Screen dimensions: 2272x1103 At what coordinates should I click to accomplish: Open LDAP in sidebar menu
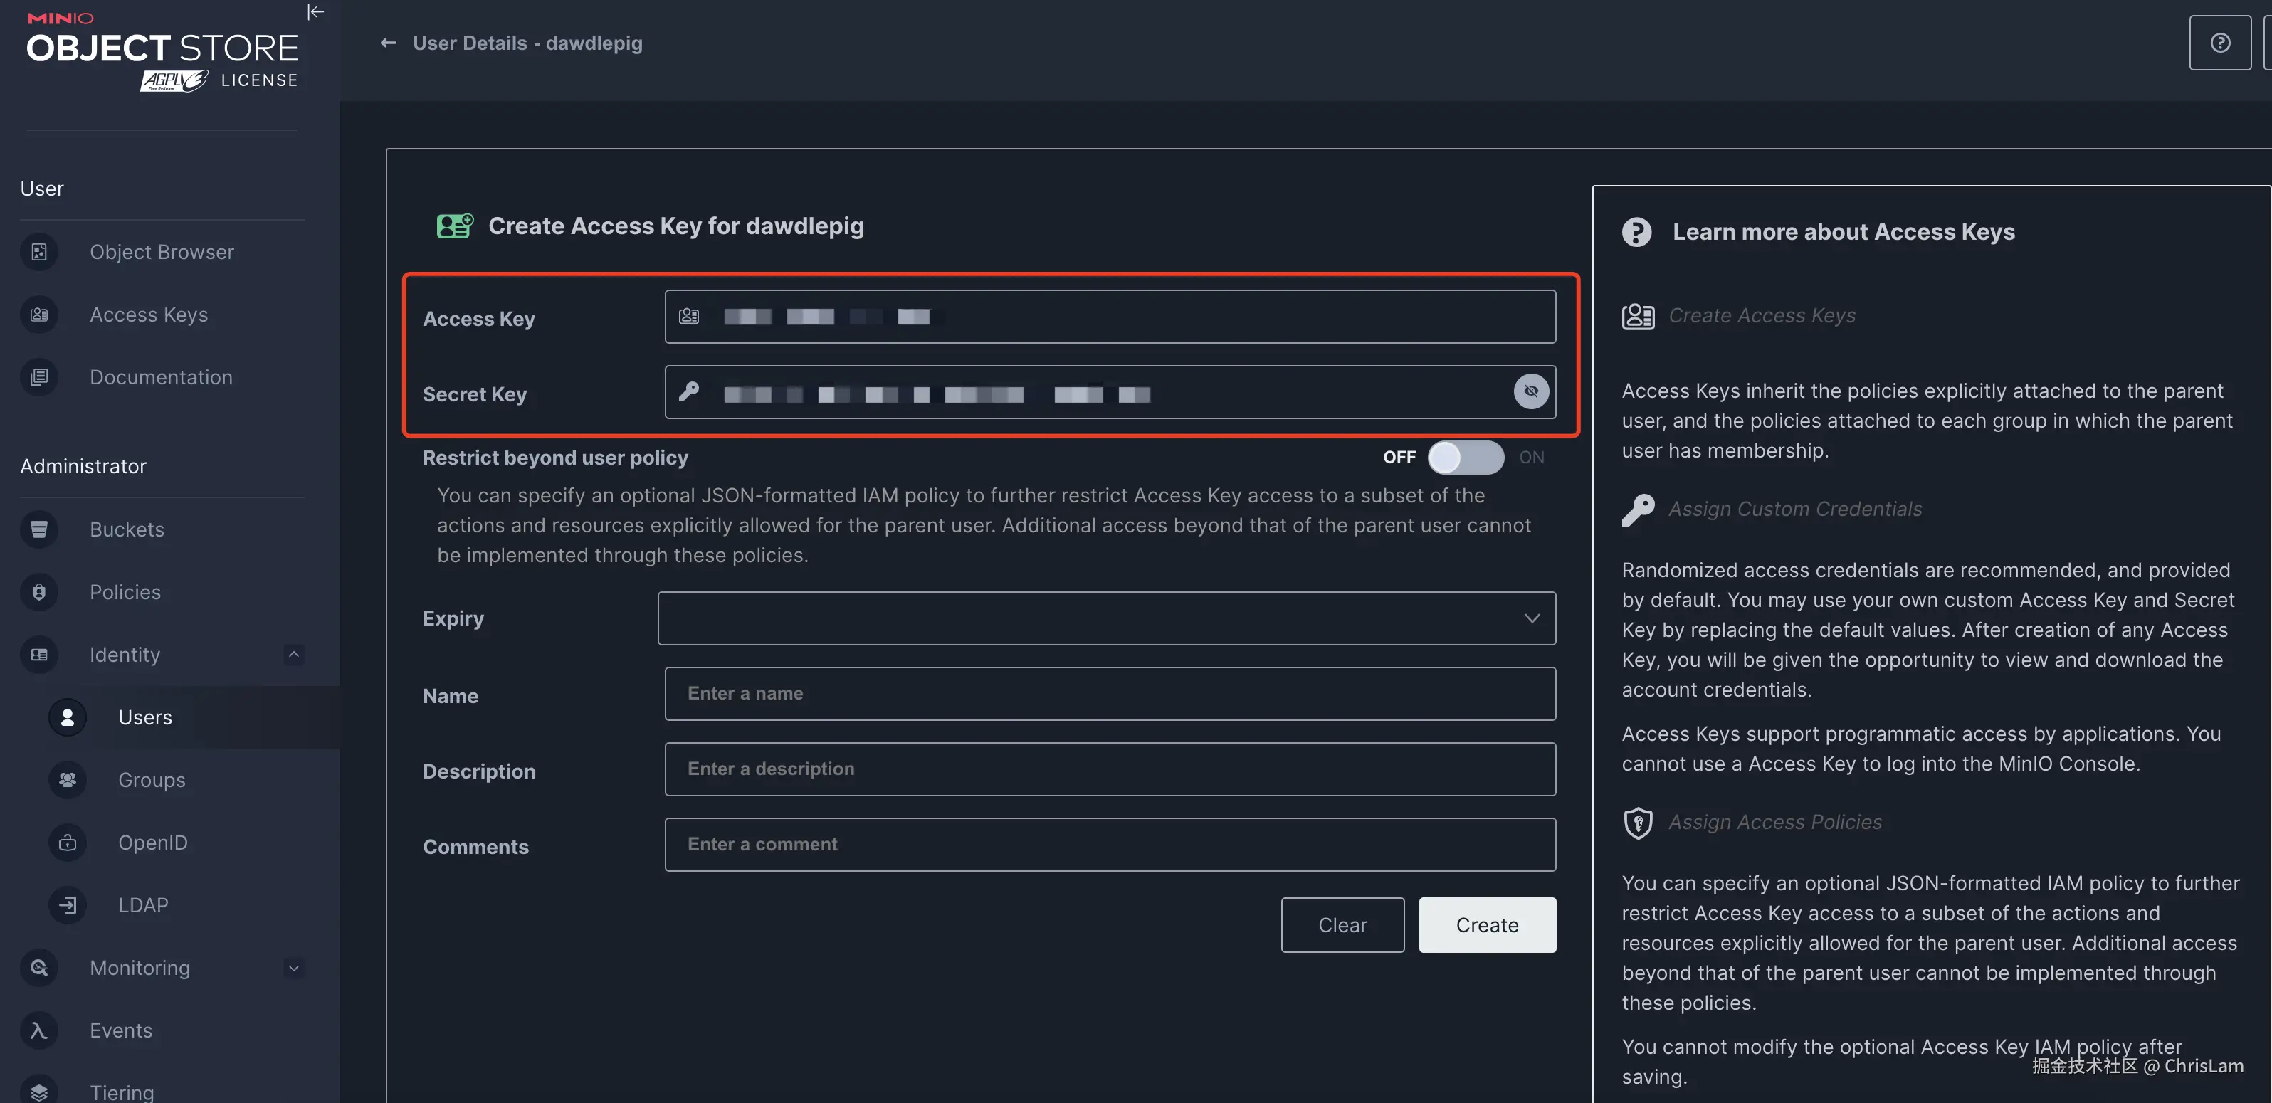143,904
